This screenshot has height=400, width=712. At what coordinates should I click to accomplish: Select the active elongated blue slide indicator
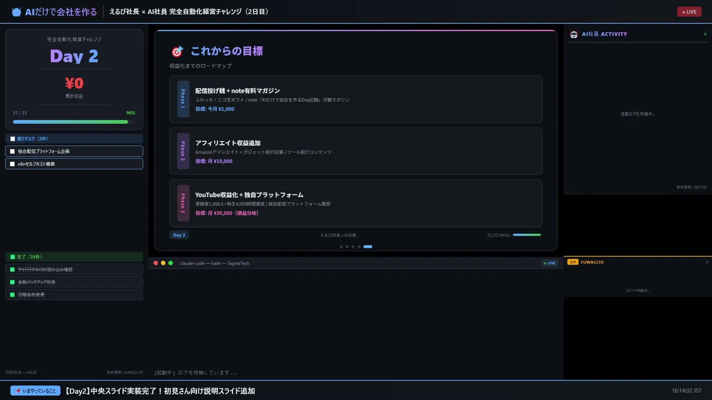click(x=368, y=247)
